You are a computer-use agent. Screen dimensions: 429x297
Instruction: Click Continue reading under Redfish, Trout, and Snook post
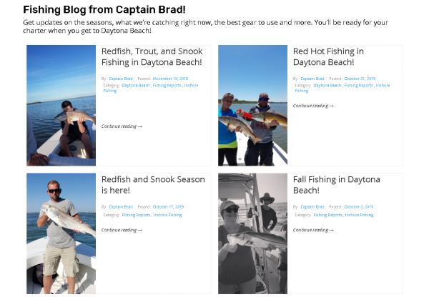coord(122,126)
